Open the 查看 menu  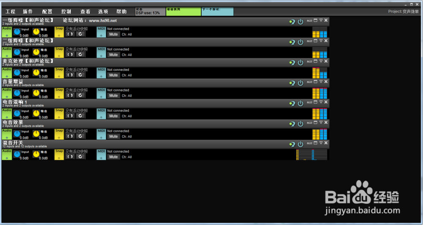(85, 12)
